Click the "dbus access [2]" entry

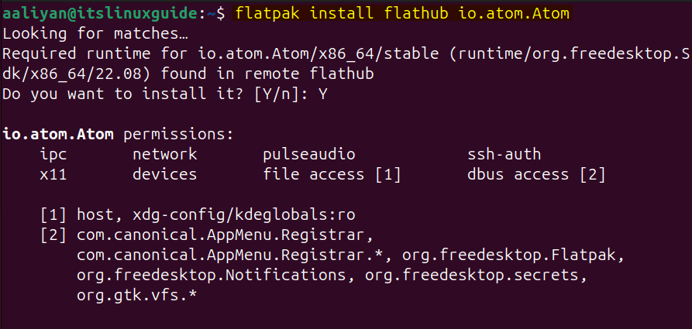coord(536,175)
